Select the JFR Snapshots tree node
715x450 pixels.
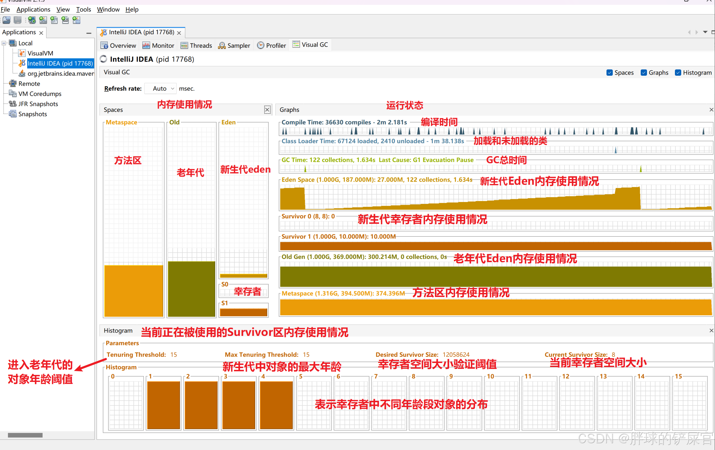(38, 104)
